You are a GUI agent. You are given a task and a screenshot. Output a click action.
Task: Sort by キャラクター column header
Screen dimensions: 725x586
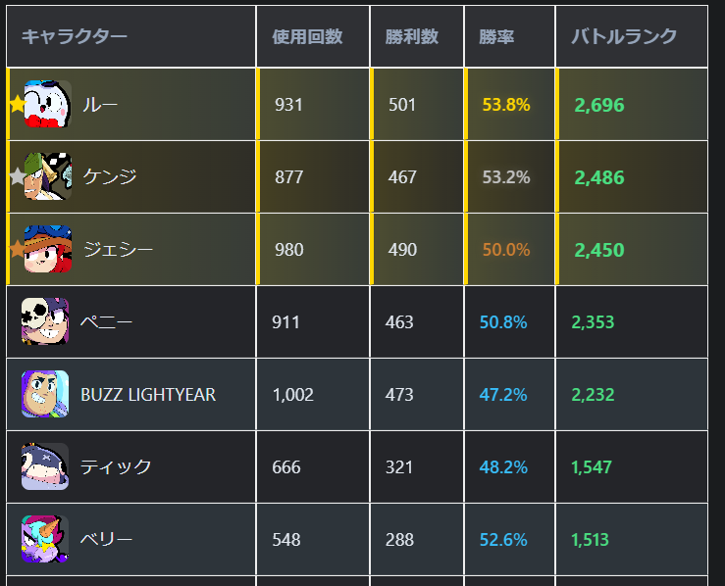point(75,37)
